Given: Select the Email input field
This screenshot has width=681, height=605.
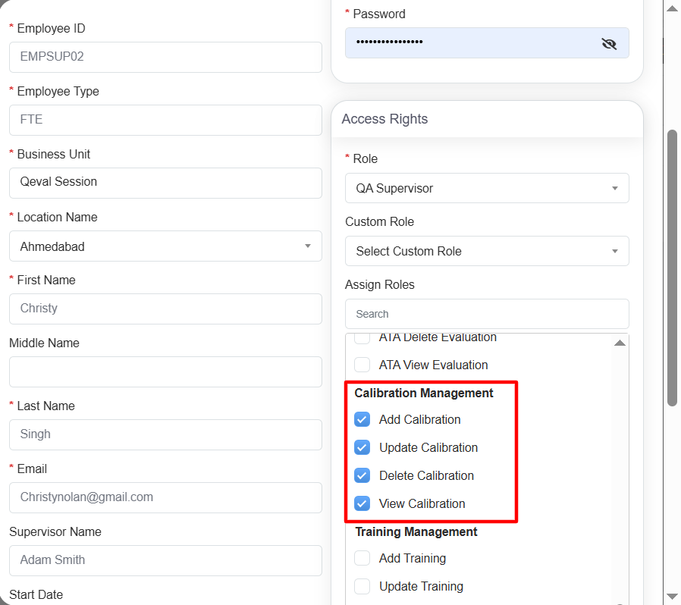Looking at the screenshot, I should [165, 497].
